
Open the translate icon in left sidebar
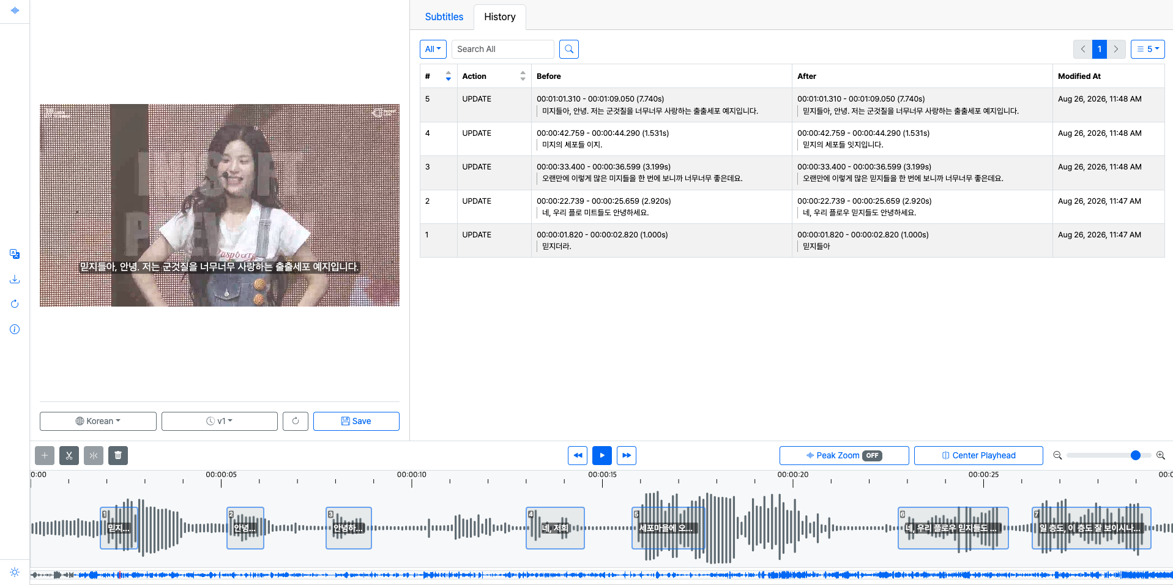pyautogui.click(x=15, y=254)
